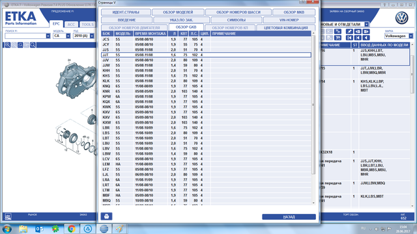Open ICQ green flower icon in taskbar
417x234 pixels.
55,229
